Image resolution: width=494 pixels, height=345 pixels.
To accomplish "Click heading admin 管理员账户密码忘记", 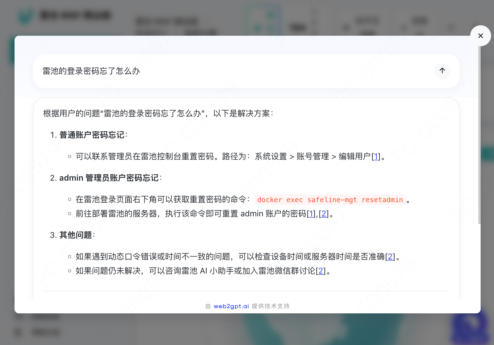I will click(x=109, y=178).
